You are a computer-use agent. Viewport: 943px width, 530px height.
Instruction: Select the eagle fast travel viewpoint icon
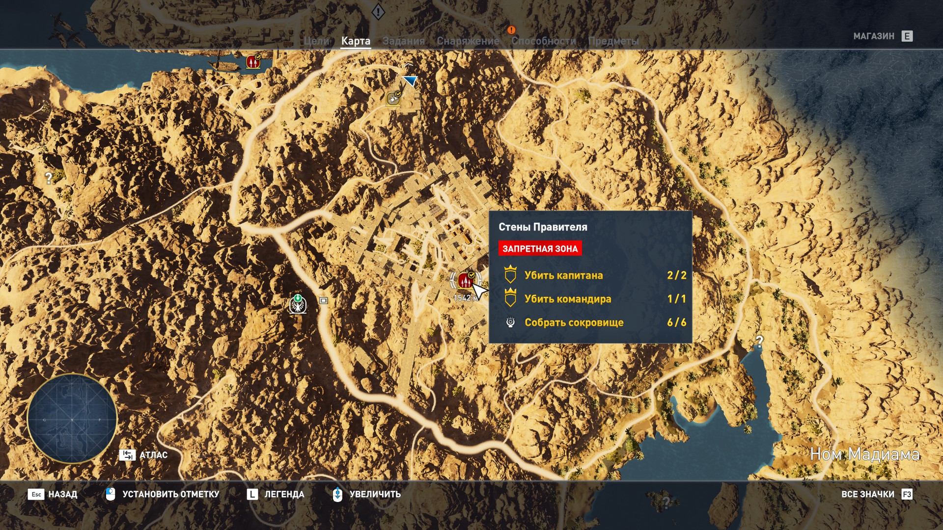(298, 304)
